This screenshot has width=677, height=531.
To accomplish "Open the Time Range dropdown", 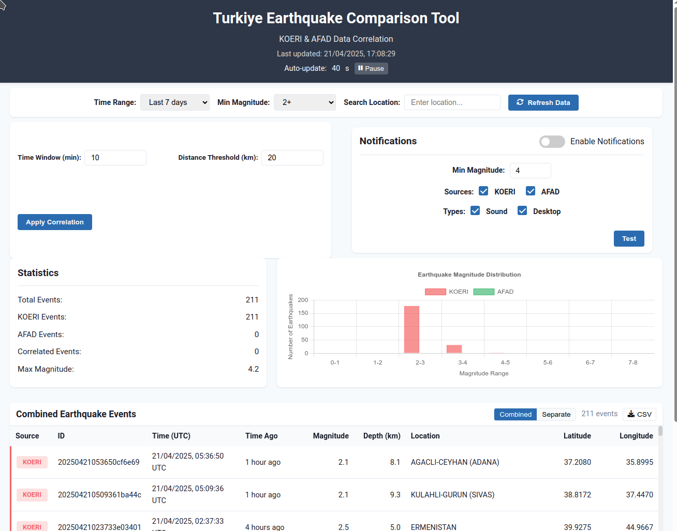I will (x=175, y=102).
